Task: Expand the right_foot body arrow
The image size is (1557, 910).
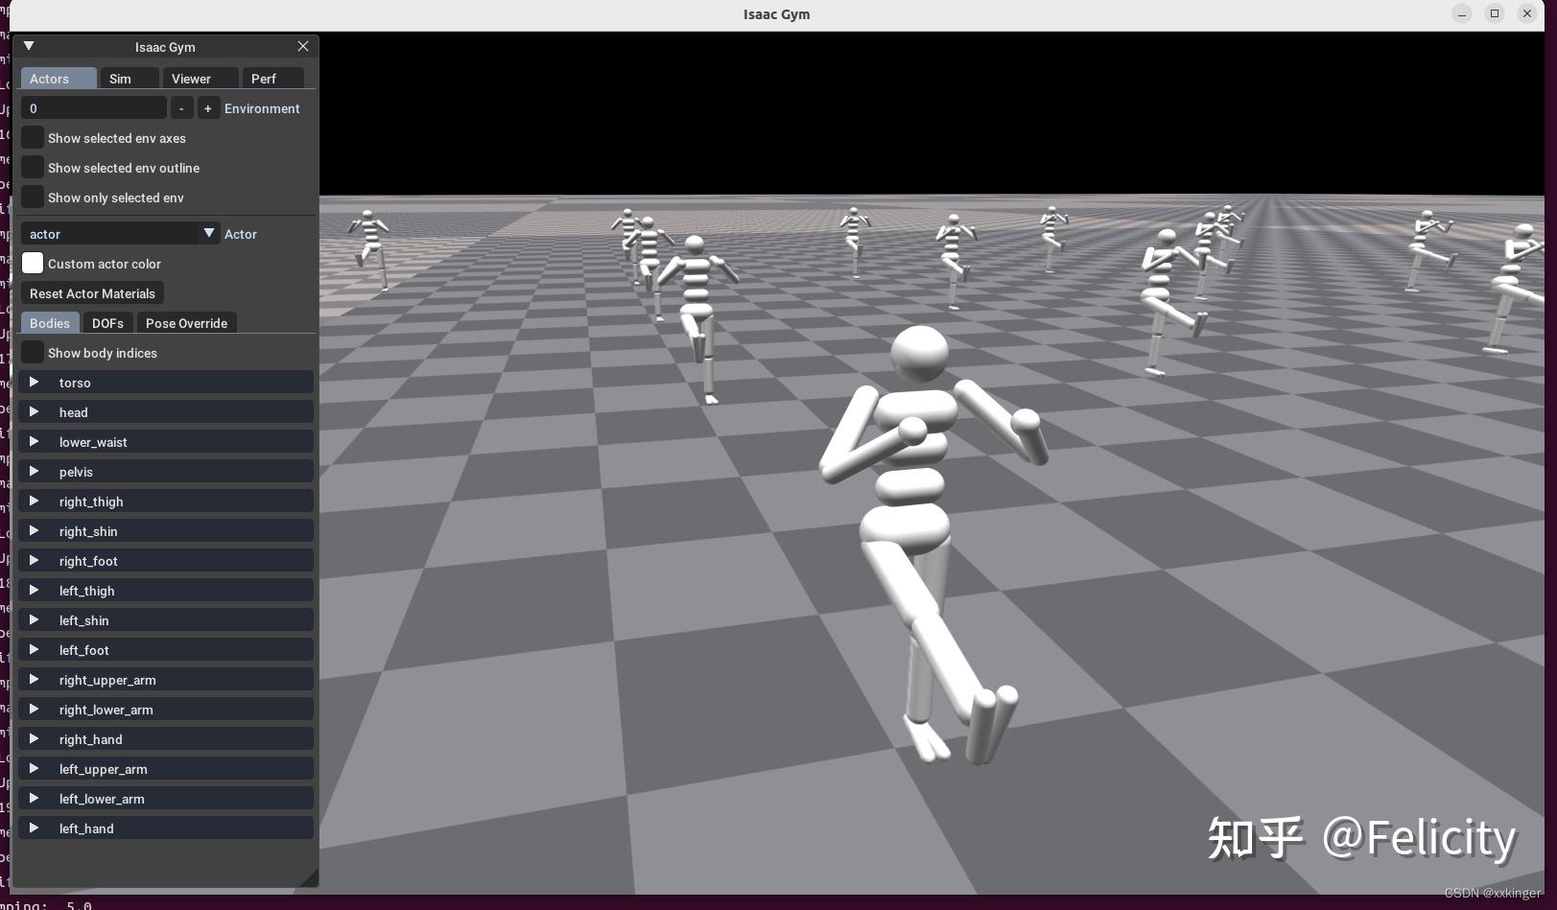Action: point(34,561)
